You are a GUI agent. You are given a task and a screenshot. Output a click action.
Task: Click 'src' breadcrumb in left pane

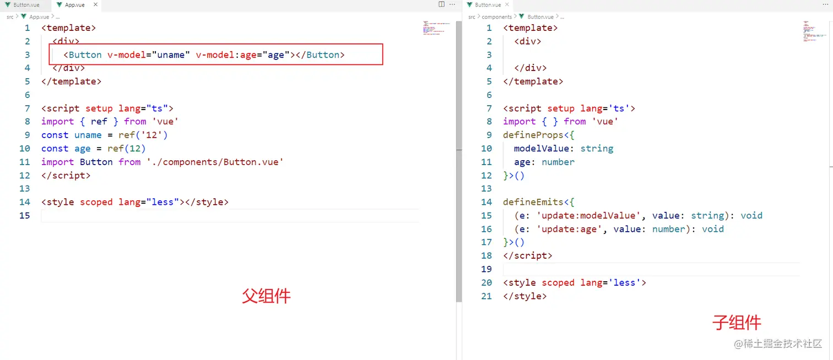pyautogui.click(x=10, y=17)
